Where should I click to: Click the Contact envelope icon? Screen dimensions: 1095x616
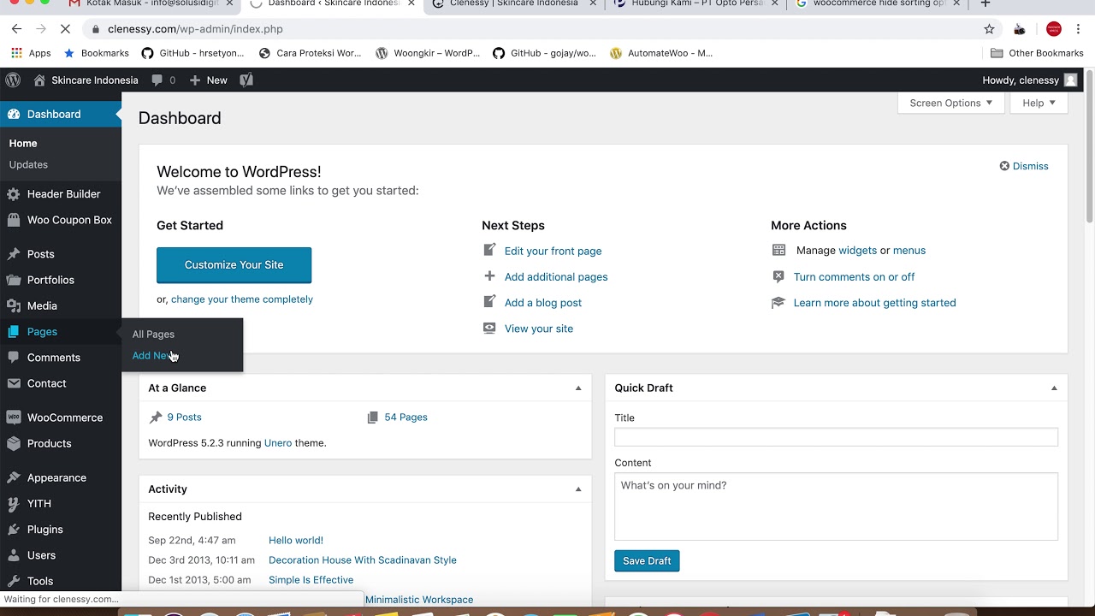[x=13, y=383]
